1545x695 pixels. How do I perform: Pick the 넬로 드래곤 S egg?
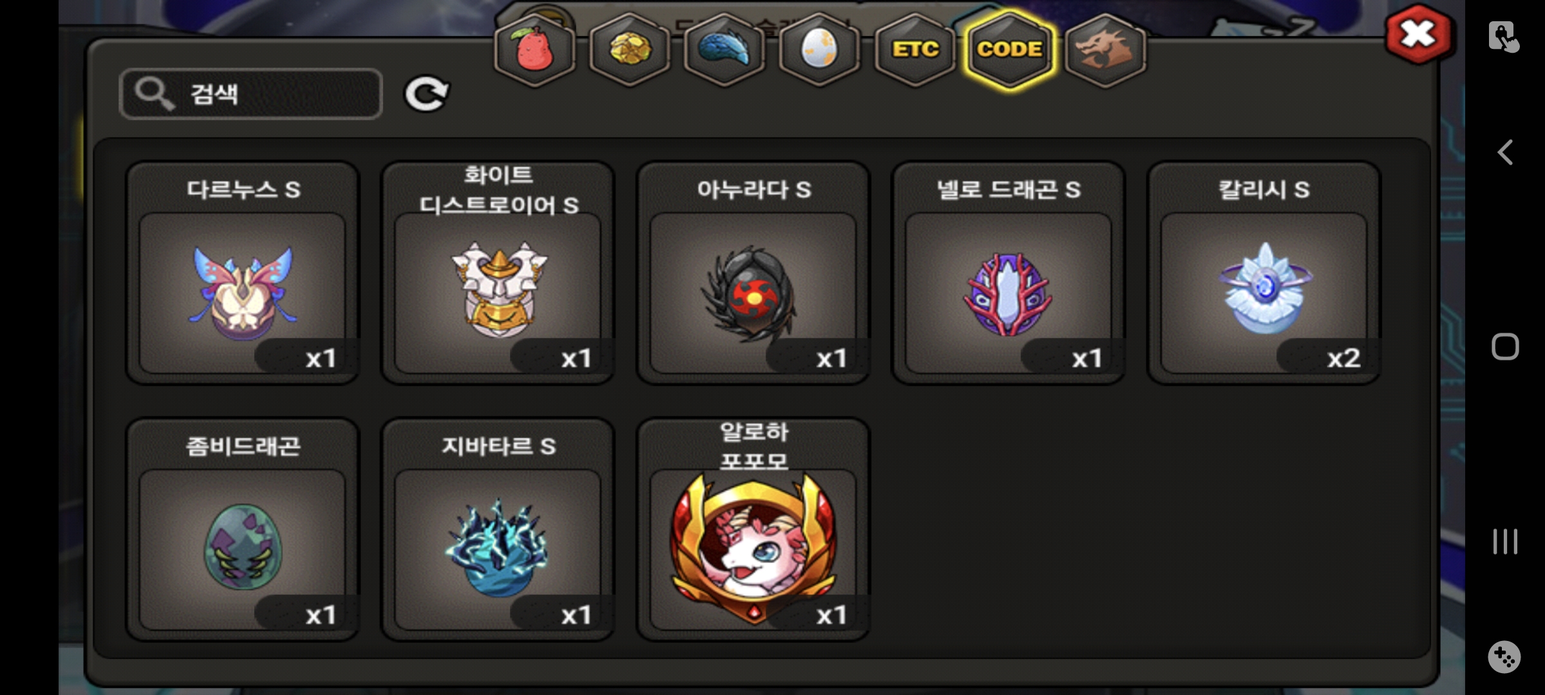(x=1008, y=273)
